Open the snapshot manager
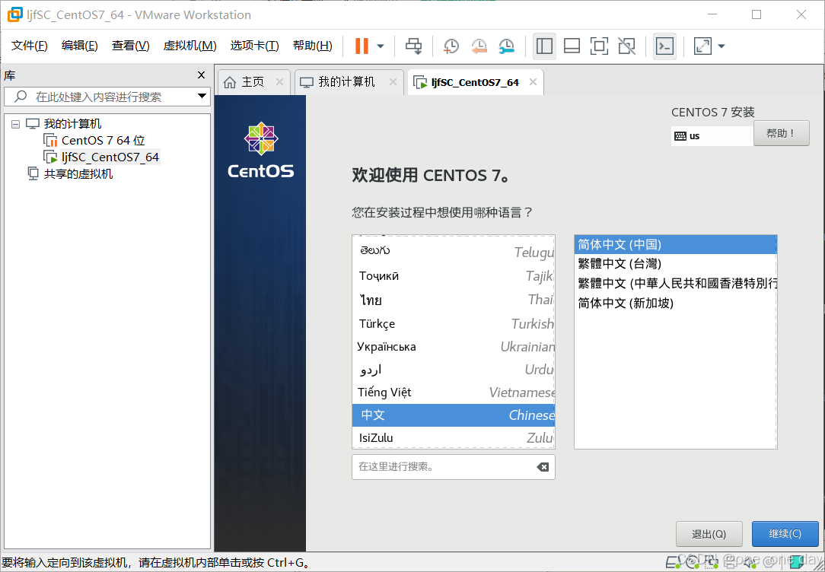Viewport: 825px width, 572px height. click(507, 46)
